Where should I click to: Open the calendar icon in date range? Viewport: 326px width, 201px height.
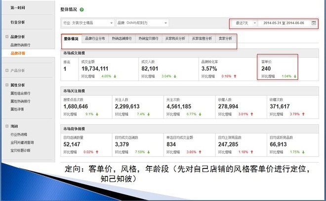coord(314,23)
